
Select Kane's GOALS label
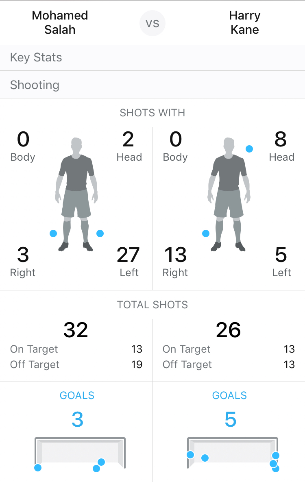pos(229,395)
